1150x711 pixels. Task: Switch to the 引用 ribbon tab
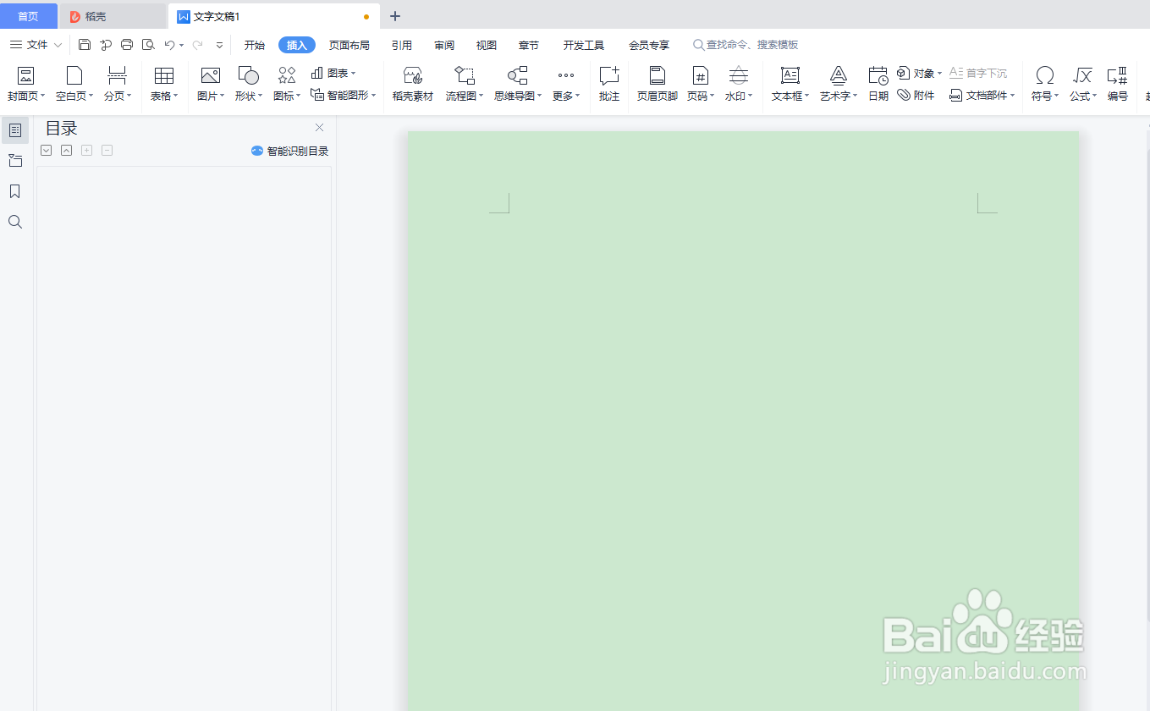(402, 45)
